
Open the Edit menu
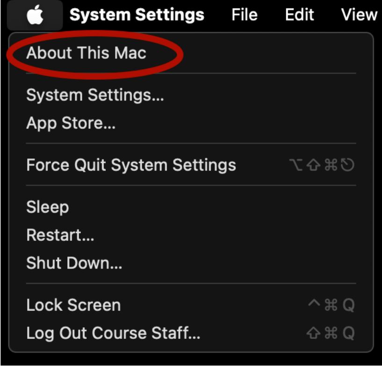pyautogui.click(x=299, y=14)
